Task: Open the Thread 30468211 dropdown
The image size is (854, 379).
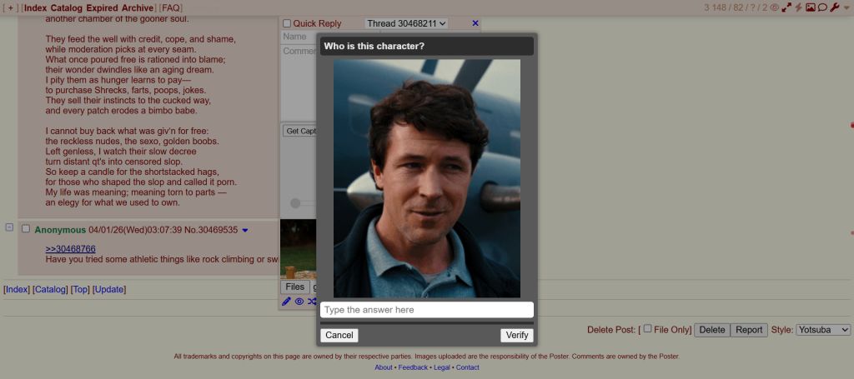Action: (406, 23)
